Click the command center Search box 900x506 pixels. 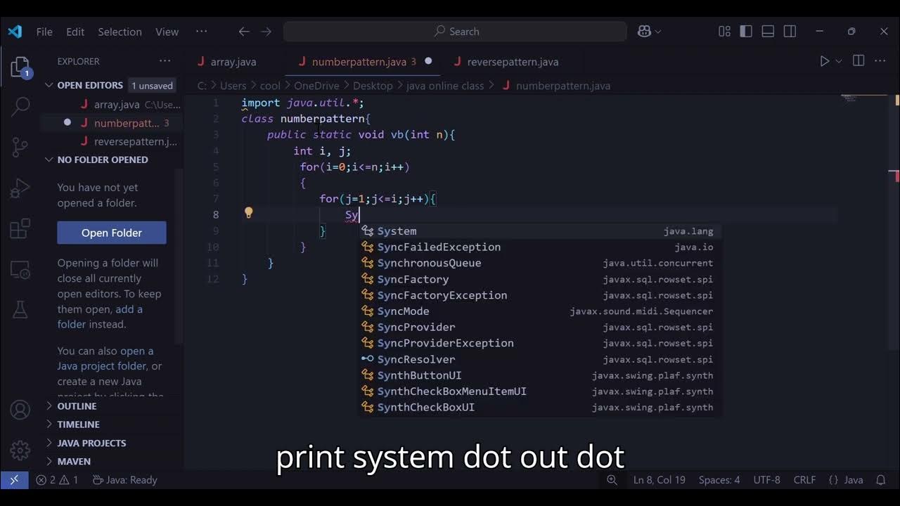455,32
